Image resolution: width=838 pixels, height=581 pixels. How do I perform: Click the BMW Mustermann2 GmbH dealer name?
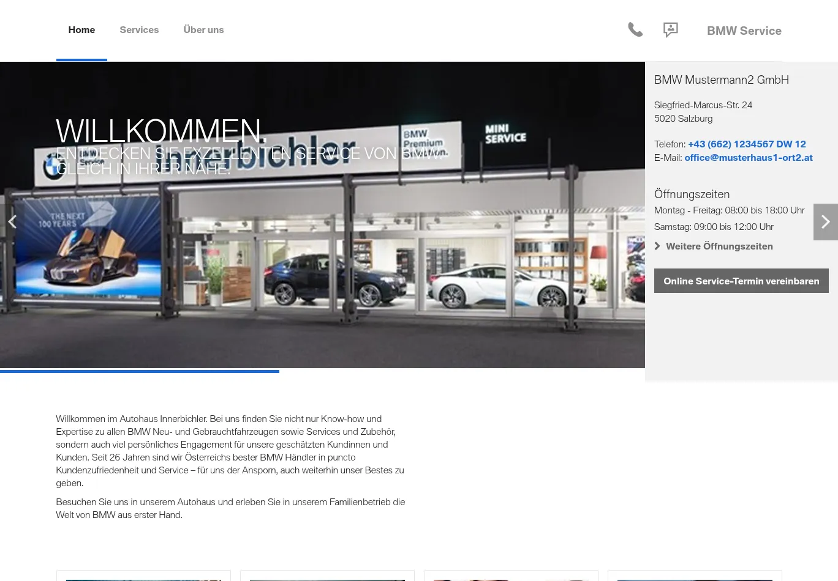[721, 80]
